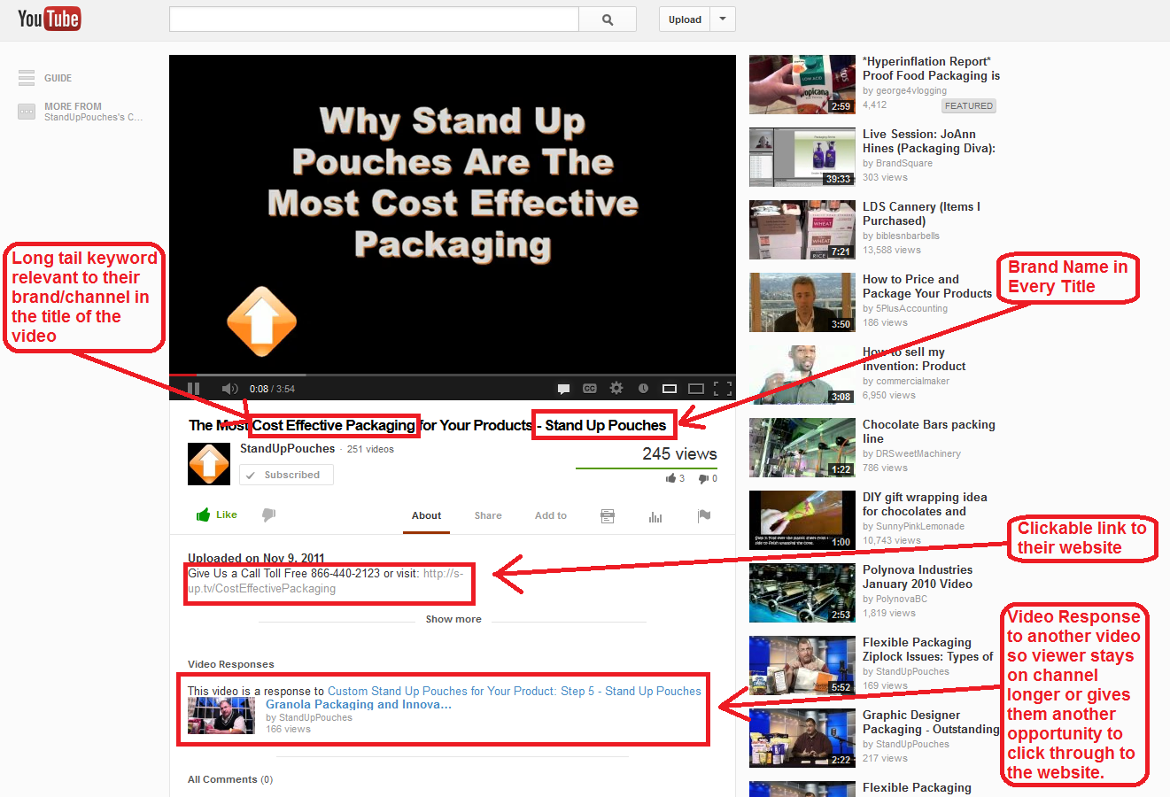Enter full screen mode icon
Viewport: 1170px width, 797px height.
[x=723, y=389]
